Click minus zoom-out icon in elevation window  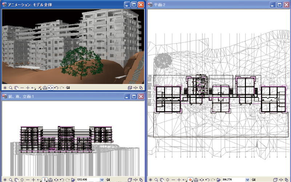pos(28,179)
